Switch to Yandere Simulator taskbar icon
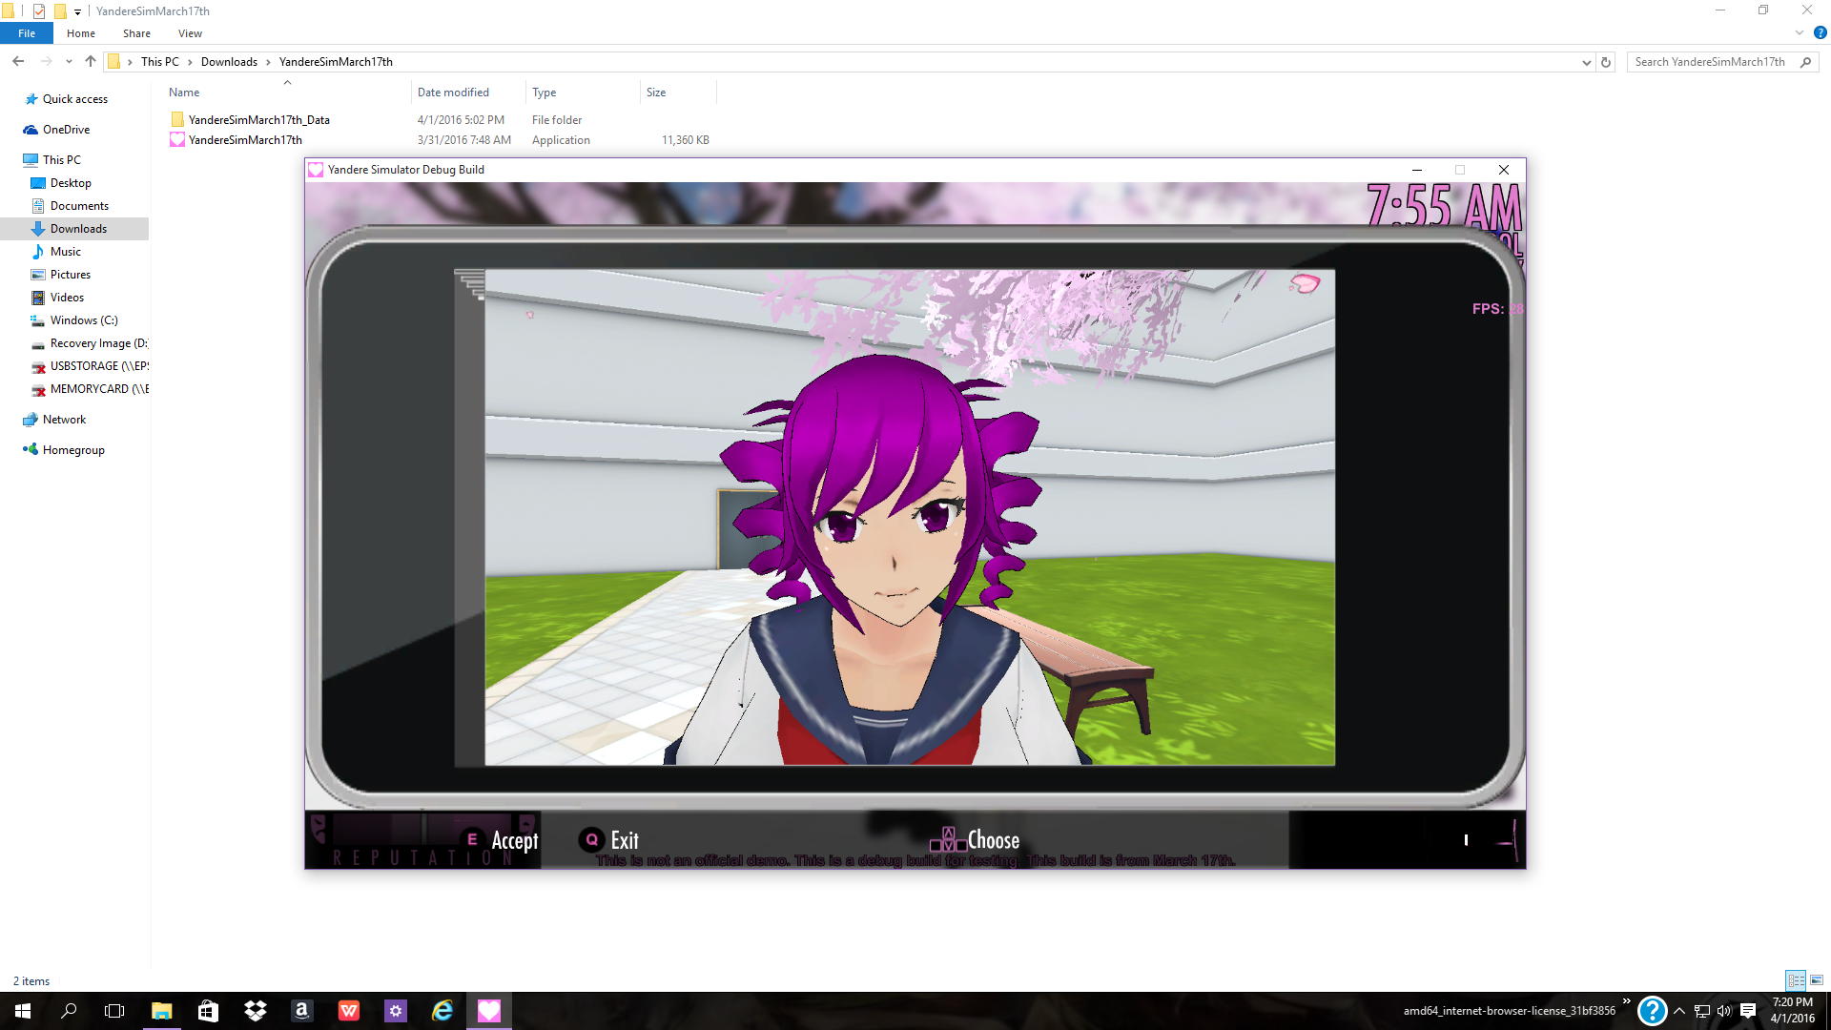The image size is (1831, 1030). coord(489,1011)
